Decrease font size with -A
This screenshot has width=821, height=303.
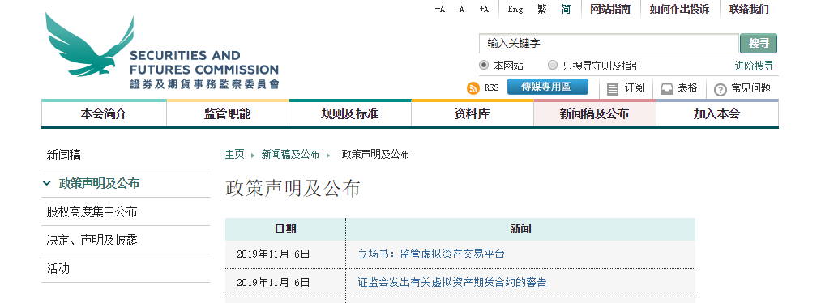[x=440, y=10]
